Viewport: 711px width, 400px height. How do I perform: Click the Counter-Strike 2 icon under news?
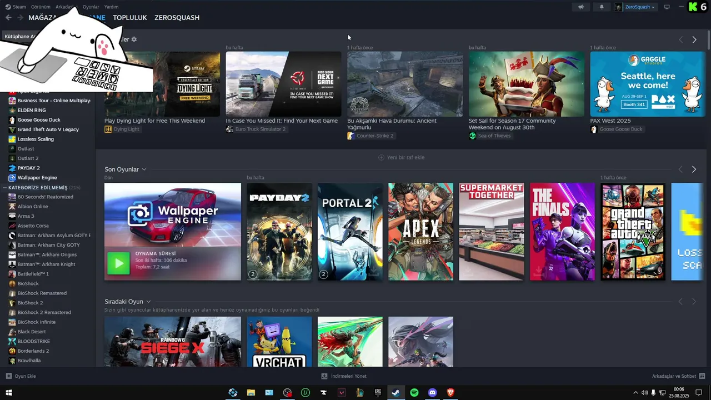[351, 136]
